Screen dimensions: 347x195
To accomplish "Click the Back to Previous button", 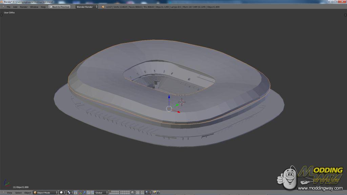I will [x=59, y=7].
